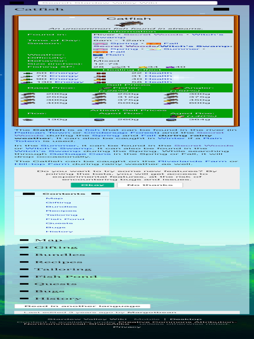254x339 pixels.
Task: Click the Angler profession icon
Action: tap(177, 88)
